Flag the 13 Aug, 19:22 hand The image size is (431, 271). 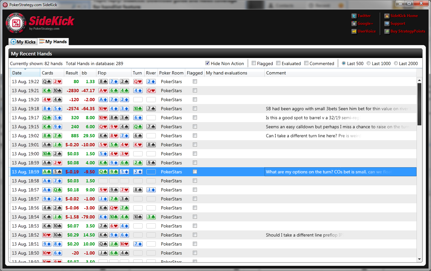195,82
